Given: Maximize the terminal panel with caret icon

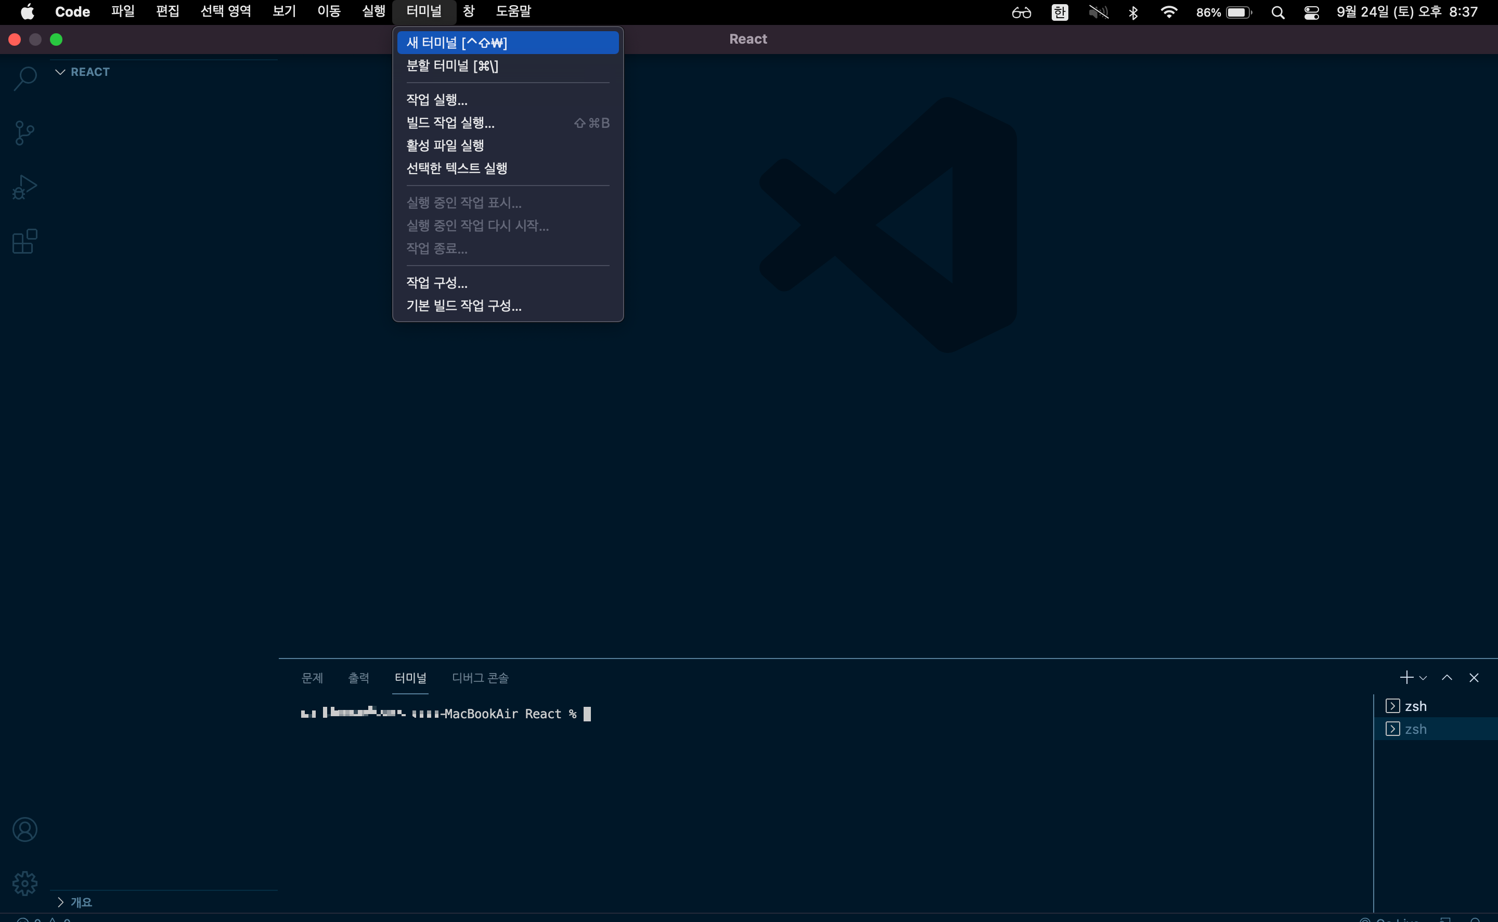Looking at the screenshot, I should coord(1447,678).
